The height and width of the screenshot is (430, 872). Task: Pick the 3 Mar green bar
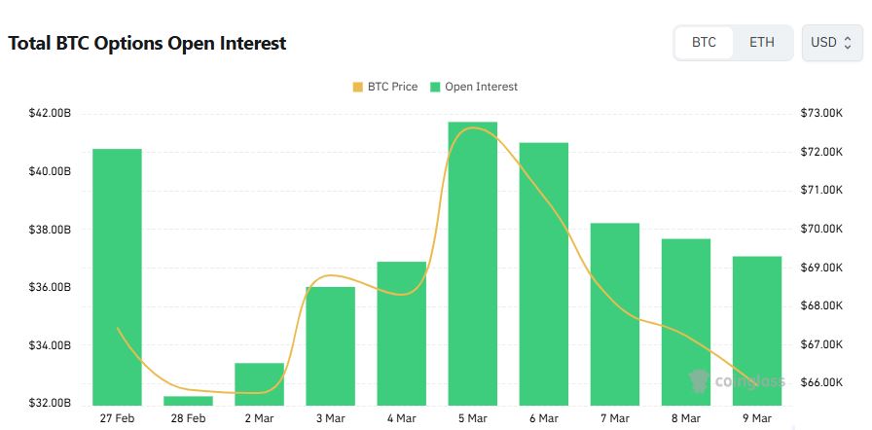330,345
